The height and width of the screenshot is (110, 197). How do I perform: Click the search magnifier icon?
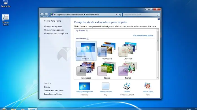(x=158, y=15)
